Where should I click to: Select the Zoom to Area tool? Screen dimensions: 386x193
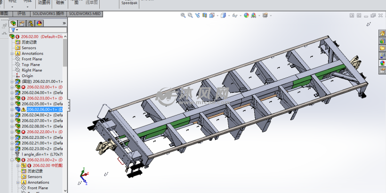pos(190,15)
